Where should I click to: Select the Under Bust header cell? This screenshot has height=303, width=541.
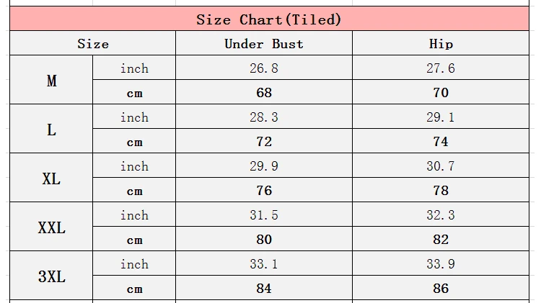264,43
